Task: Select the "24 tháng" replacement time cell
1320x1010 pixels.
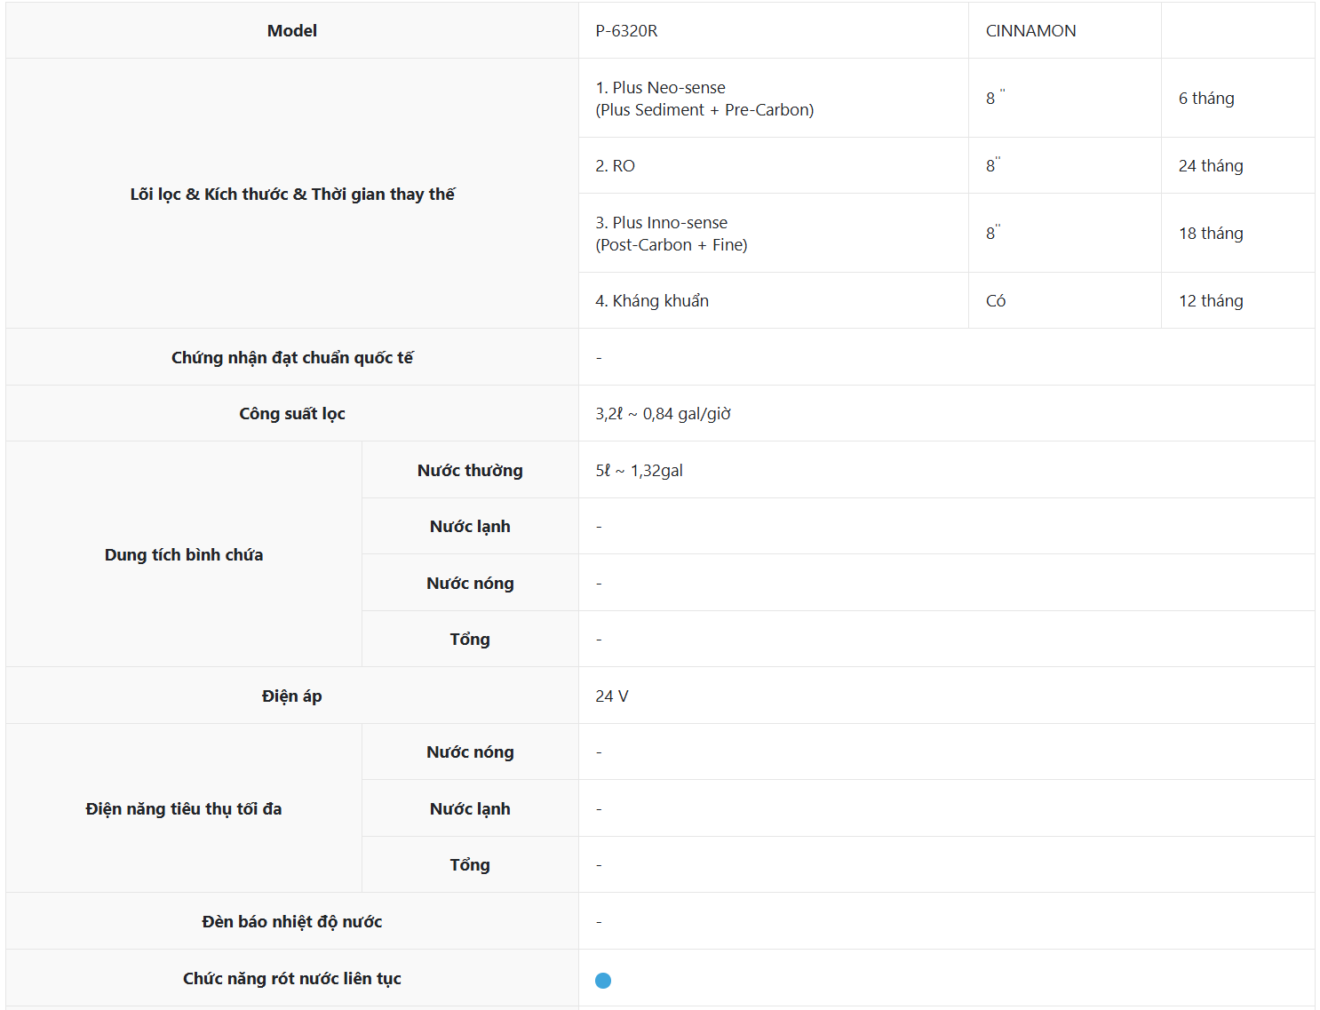Action: [1211, 166]
